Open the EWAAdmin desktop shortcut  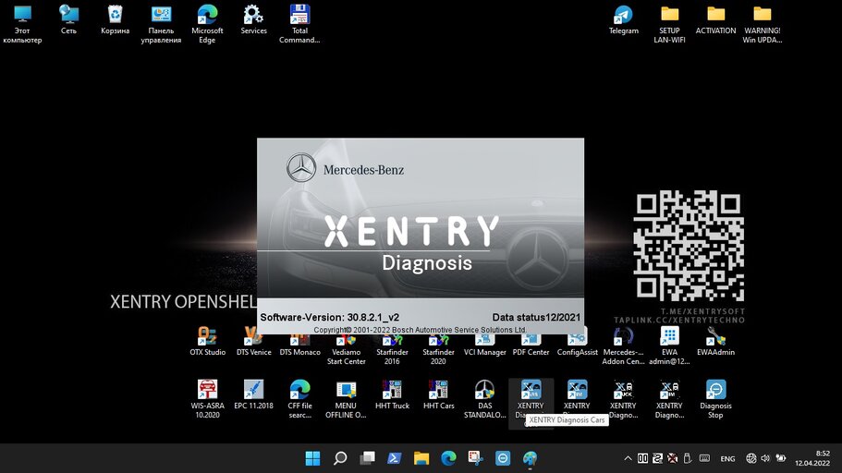[x=715, y=343]
